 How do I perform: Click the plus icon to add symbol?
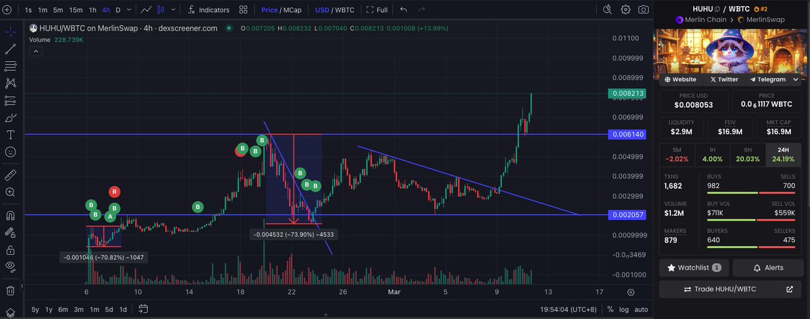point(7,9)
